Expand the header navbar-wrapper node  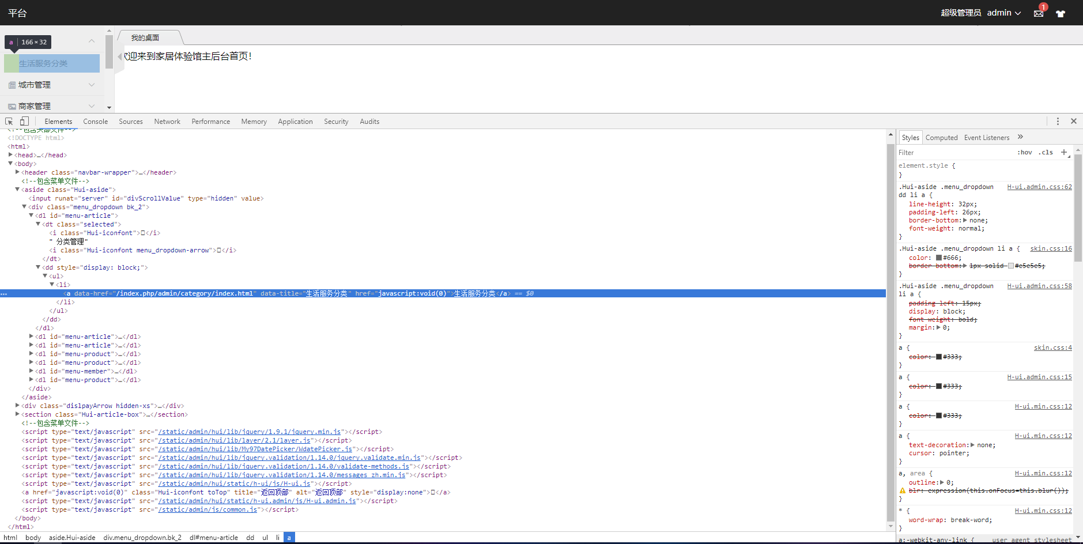17,172
